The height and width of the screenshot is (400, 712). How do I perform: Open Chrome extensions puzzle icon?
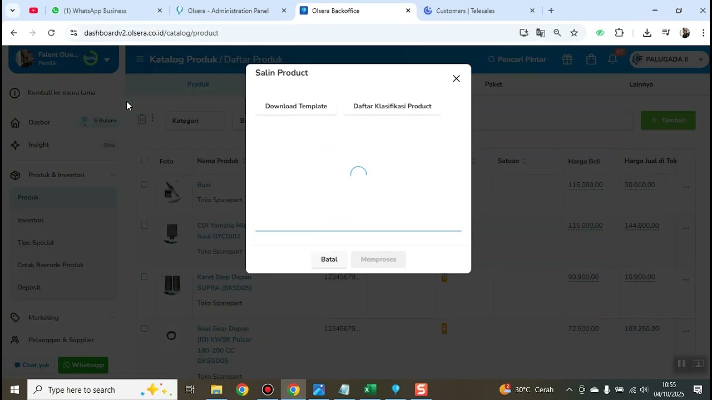coord(619,33)
